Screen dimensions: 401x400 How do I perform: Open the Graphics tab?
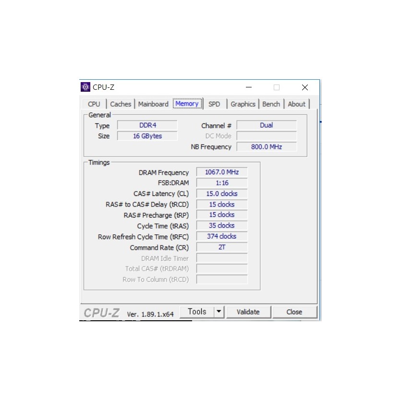(243, 104)
